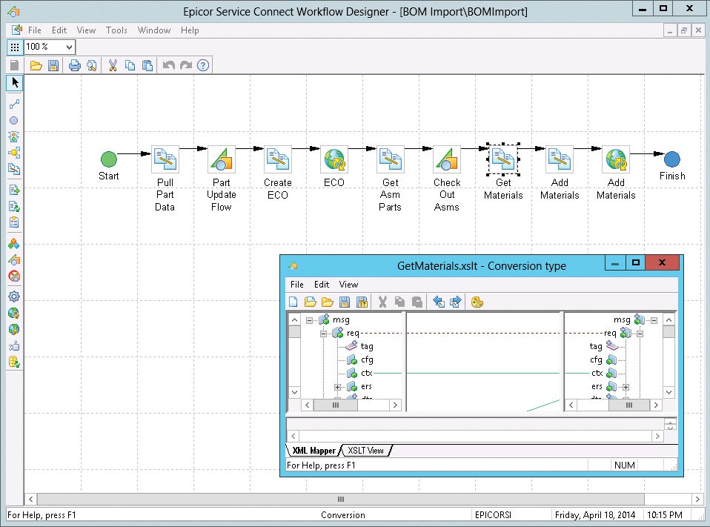Collapse the msg node in left tree
The height and width of the screenshot is (527, 710).
pyautogui.click(x=309, y=320)
